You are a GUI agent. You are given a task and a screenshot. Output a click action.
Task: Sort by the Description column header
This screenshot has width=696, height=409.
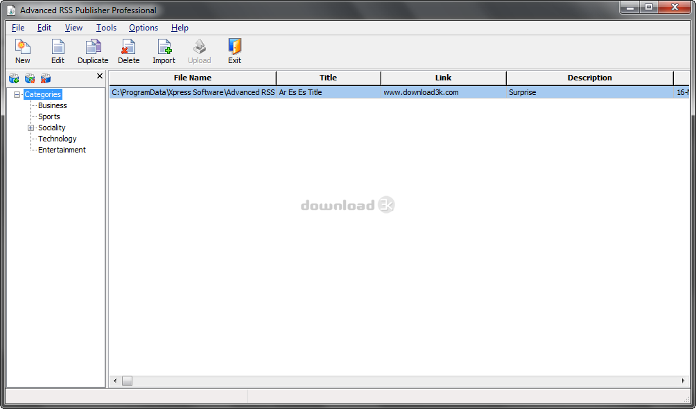[x=590, y=78]
